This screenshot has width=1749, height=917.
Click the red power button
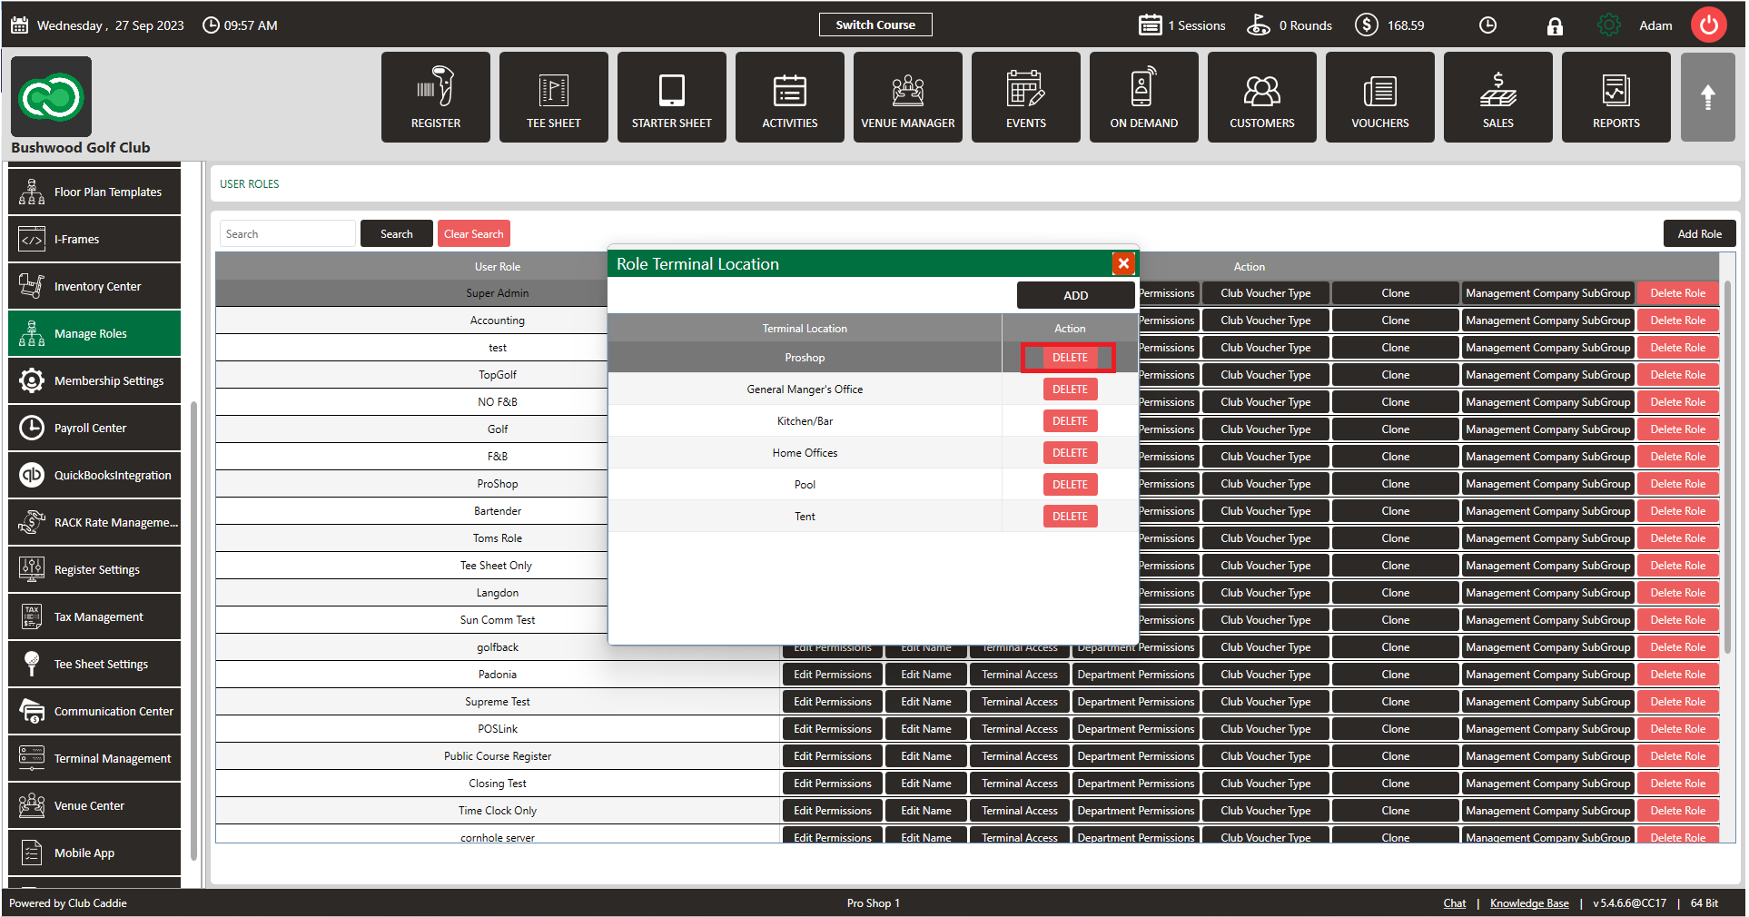[1708, 25]
